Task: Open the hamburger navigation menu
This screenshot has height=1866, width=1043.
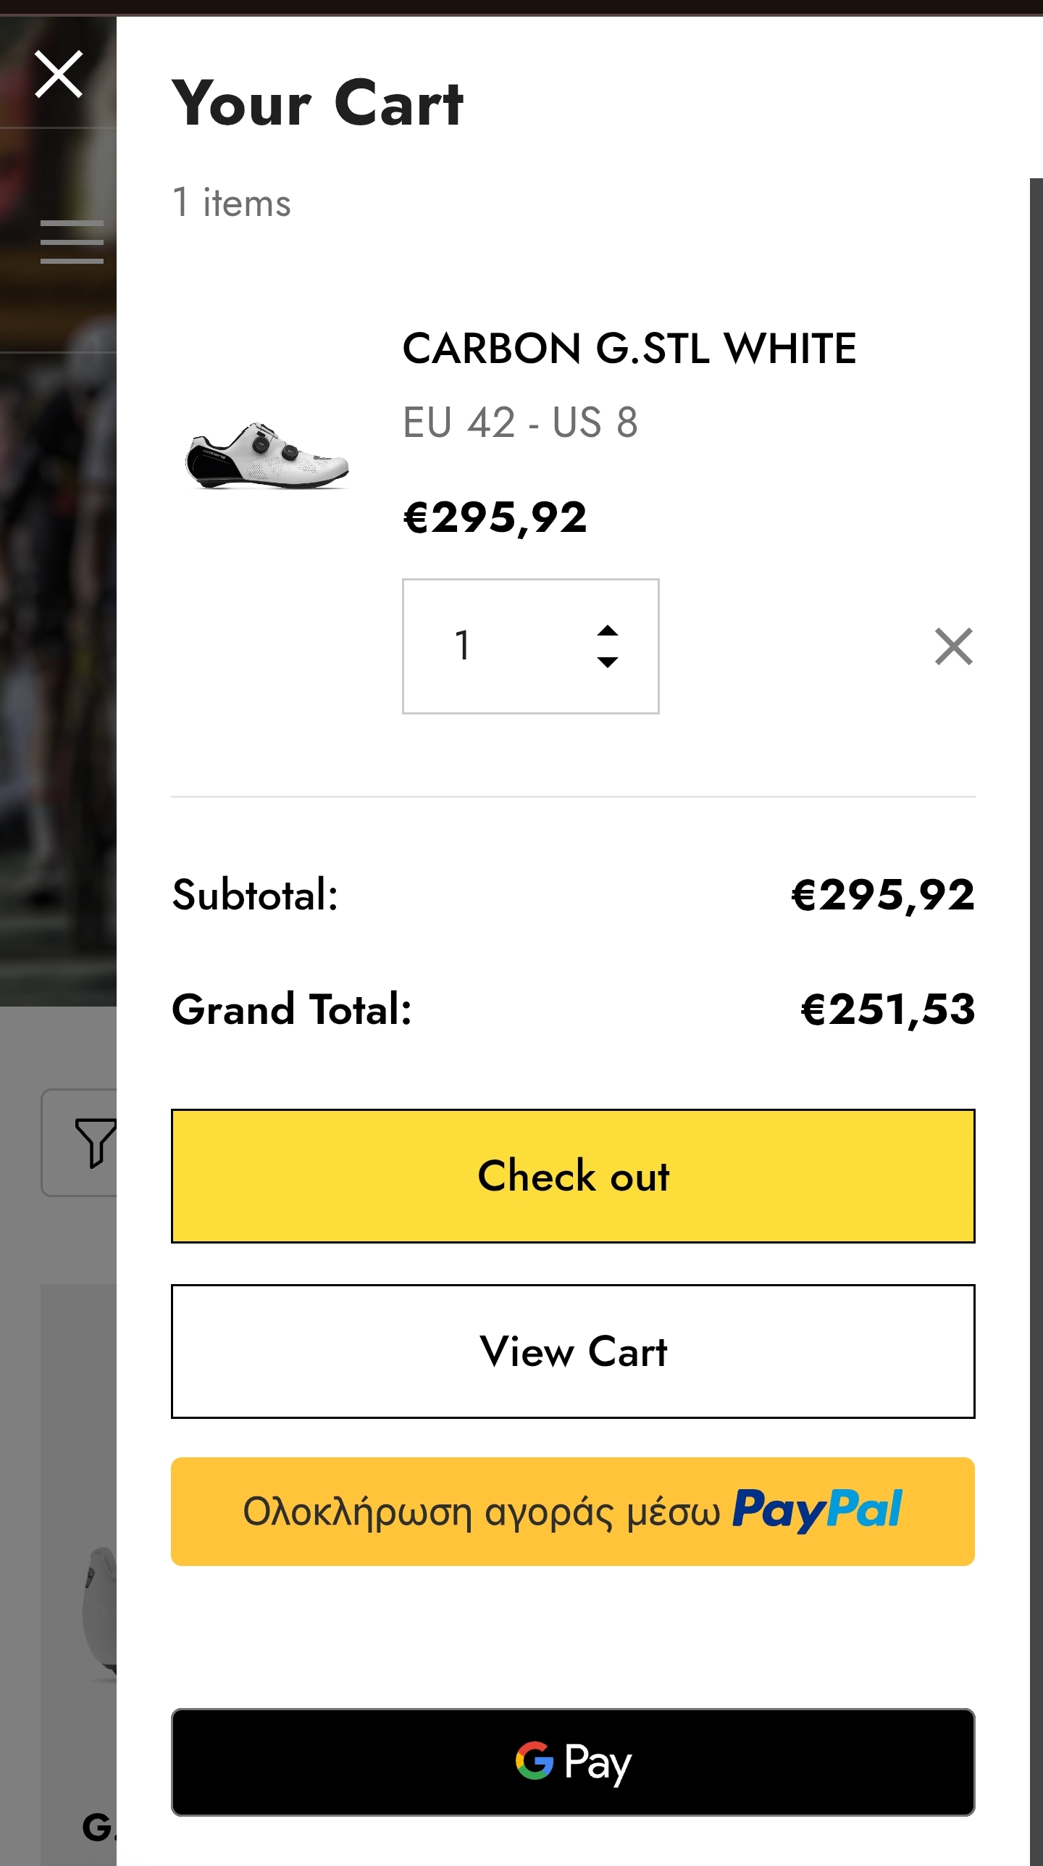Action: [x=72, y=242]
